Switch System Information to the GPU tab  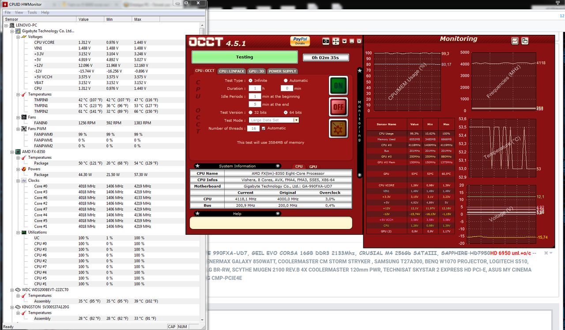point(313,167)
